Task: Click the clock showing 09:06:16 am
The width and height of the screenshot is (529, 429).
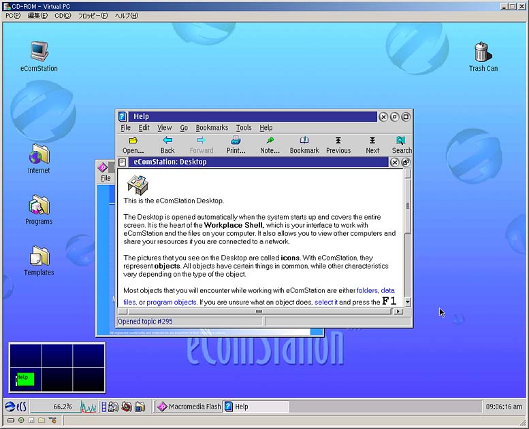Action: pos(504,407)
